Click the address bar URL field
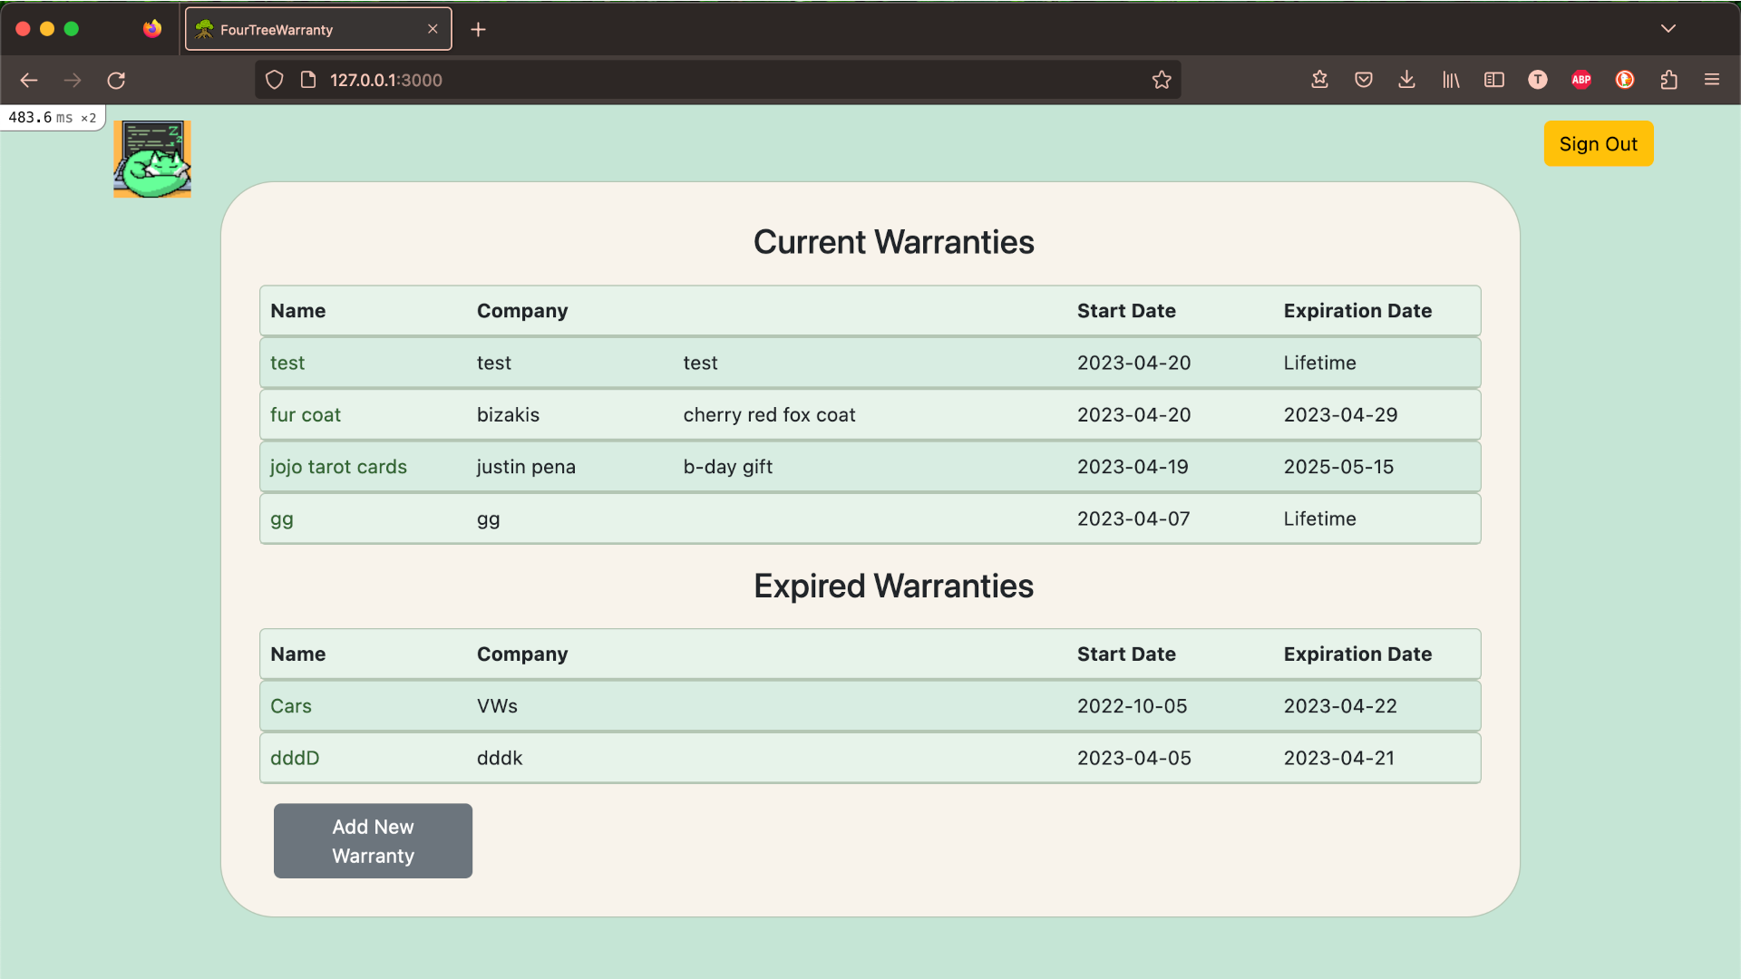Screen dimensions: 1741x979 pos(707,81)
